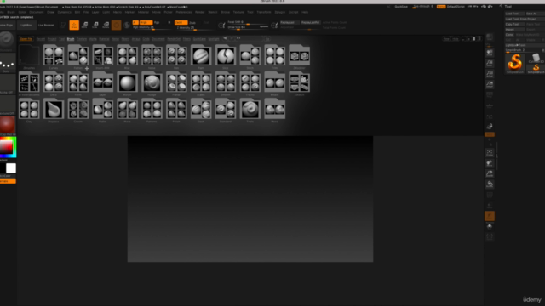
Task: Click the QuickSave button in title bar
Action: 401,7
